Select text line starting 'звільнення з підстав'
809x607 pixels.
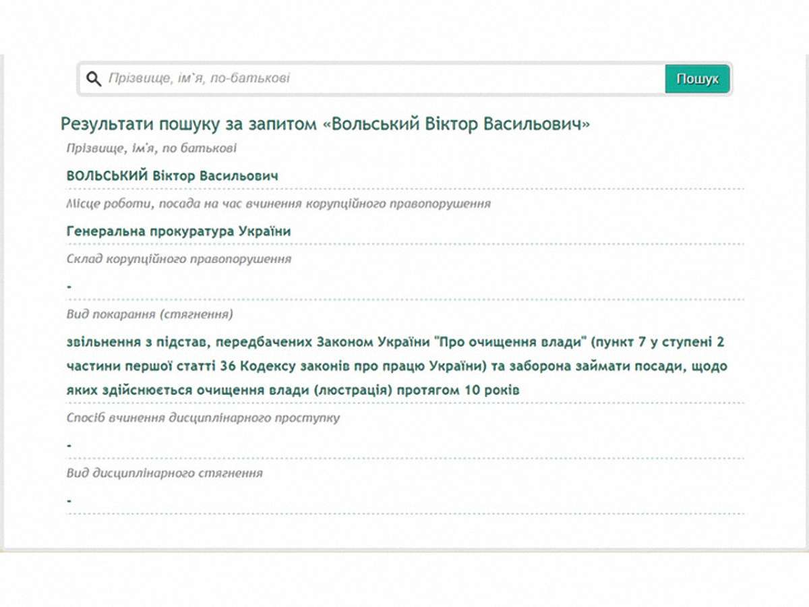coord(396,342)
